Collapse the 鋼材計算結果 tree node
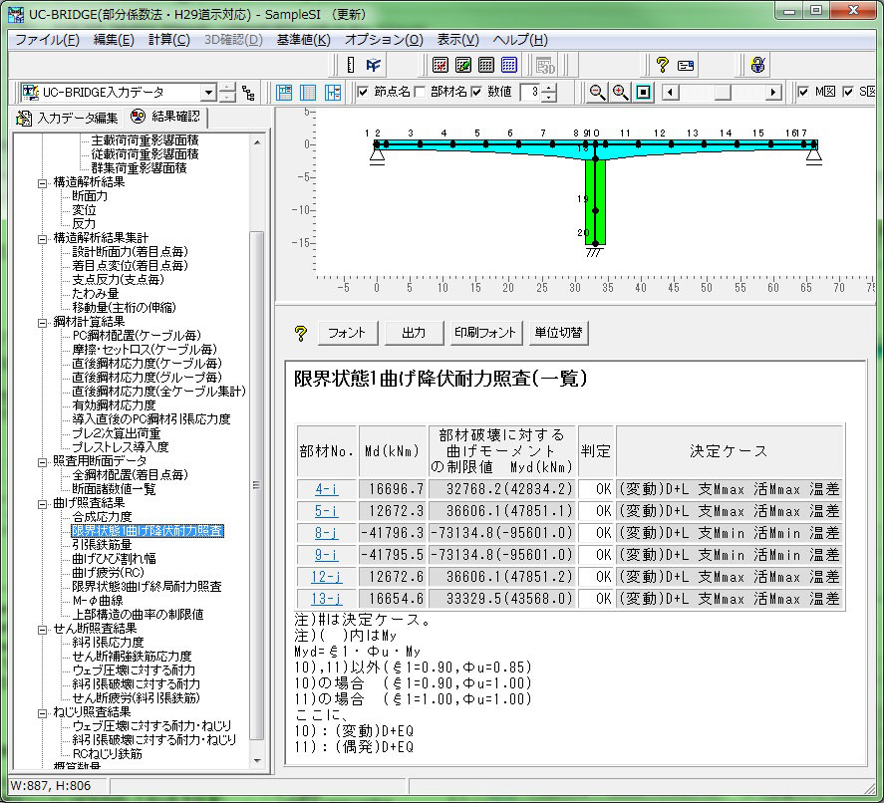Viewport: 884px width, 803px height. pos(43,322)
